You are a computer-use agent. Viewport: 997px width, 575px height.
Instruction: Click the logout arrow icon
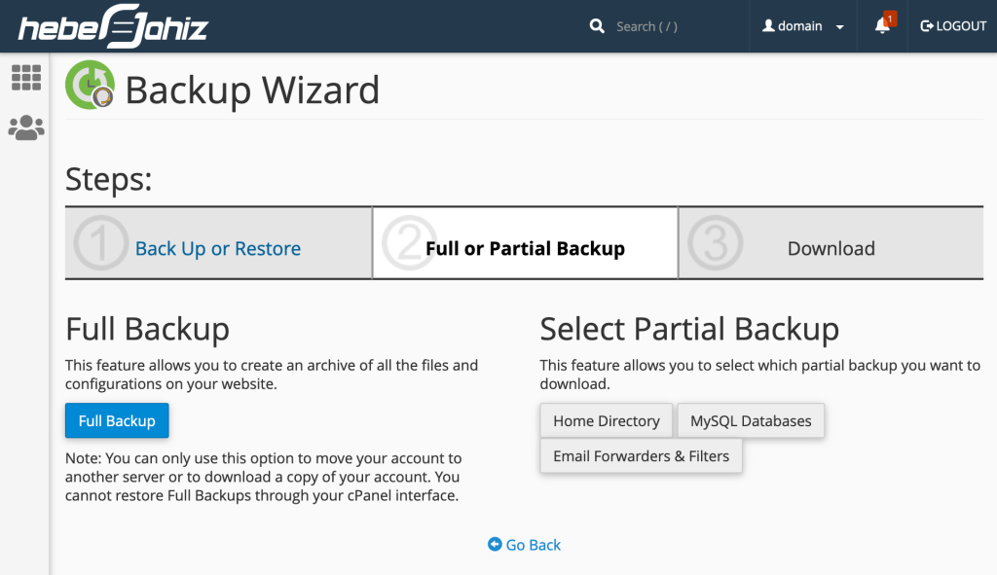point(927,26)
